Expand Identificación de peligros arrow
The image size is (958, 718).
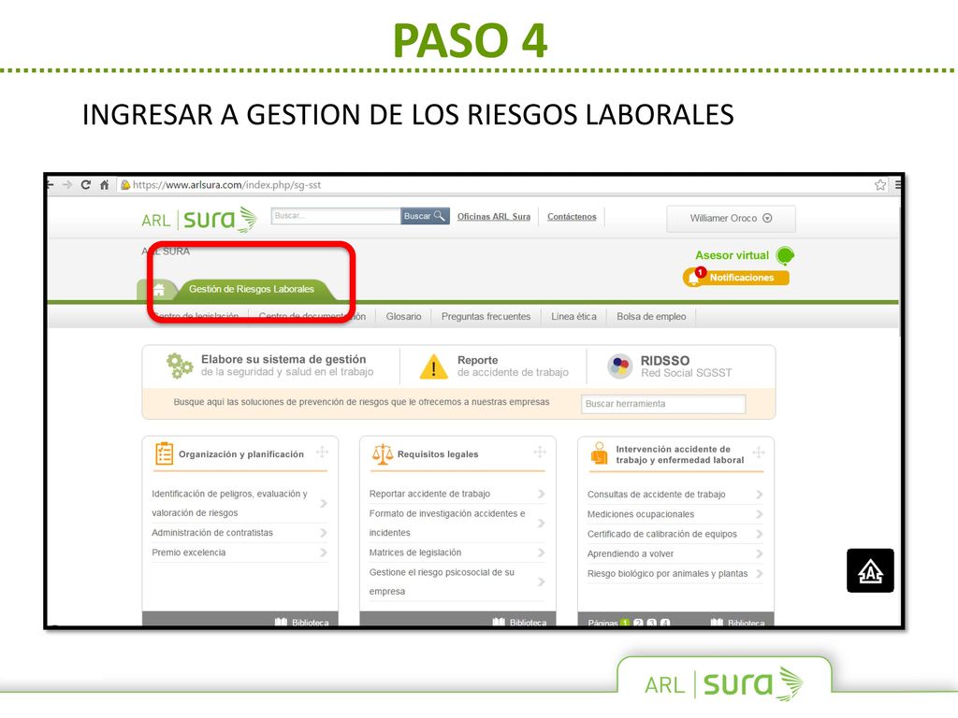coord(323,503)
